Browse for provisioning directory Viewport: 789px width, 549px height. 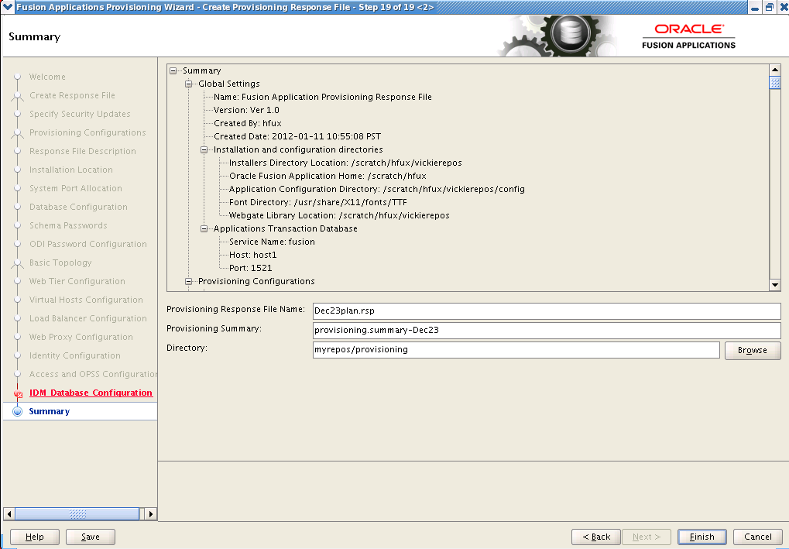[x=753, y=350]
